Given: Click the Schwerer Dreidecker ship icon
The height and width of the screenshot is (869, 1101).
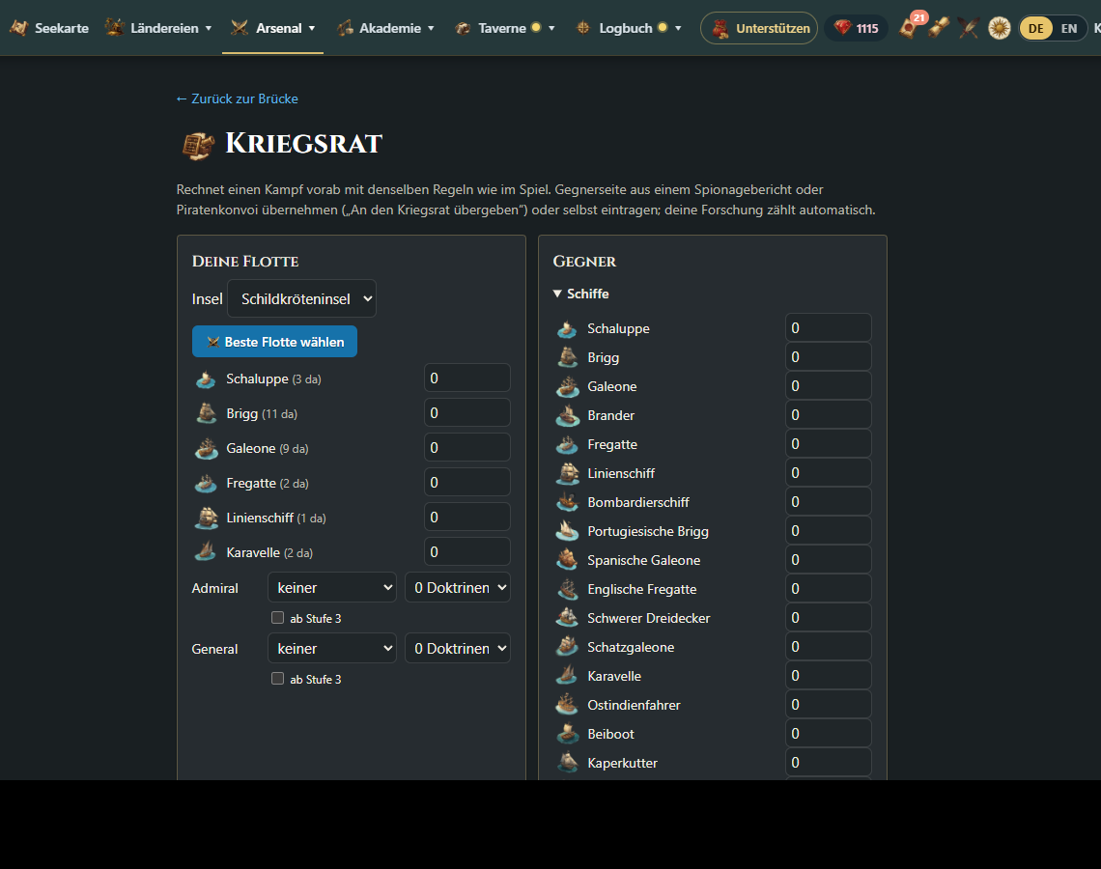Looking at the screenshot, I should pos(567,618).
